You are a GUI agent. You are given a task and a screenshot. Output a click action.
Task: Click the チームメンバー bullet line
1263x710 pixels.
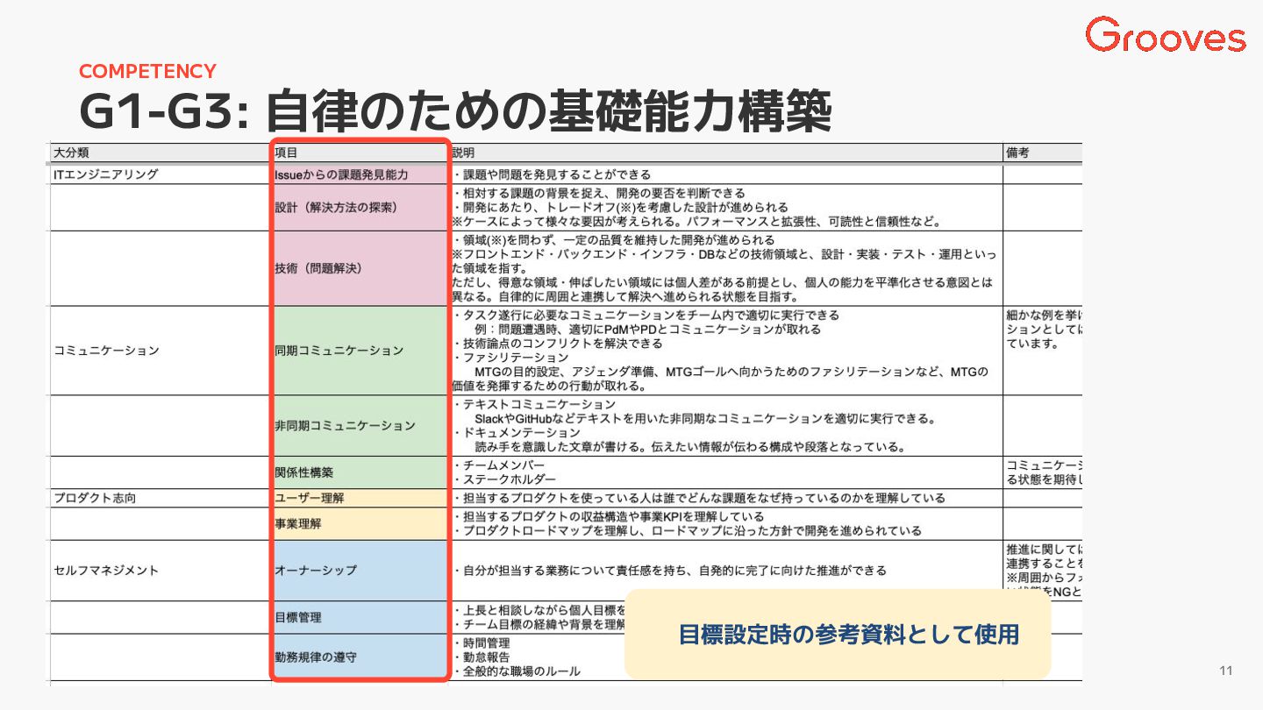[499, 465]
